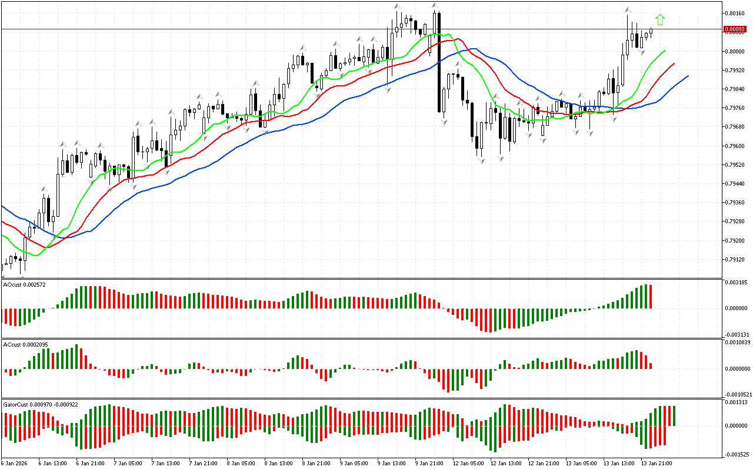Click the 13 Jan 21:00 time axis label
Image resolution: width=753 pixels, height=470 pixels.
click(x=657, y=463)
